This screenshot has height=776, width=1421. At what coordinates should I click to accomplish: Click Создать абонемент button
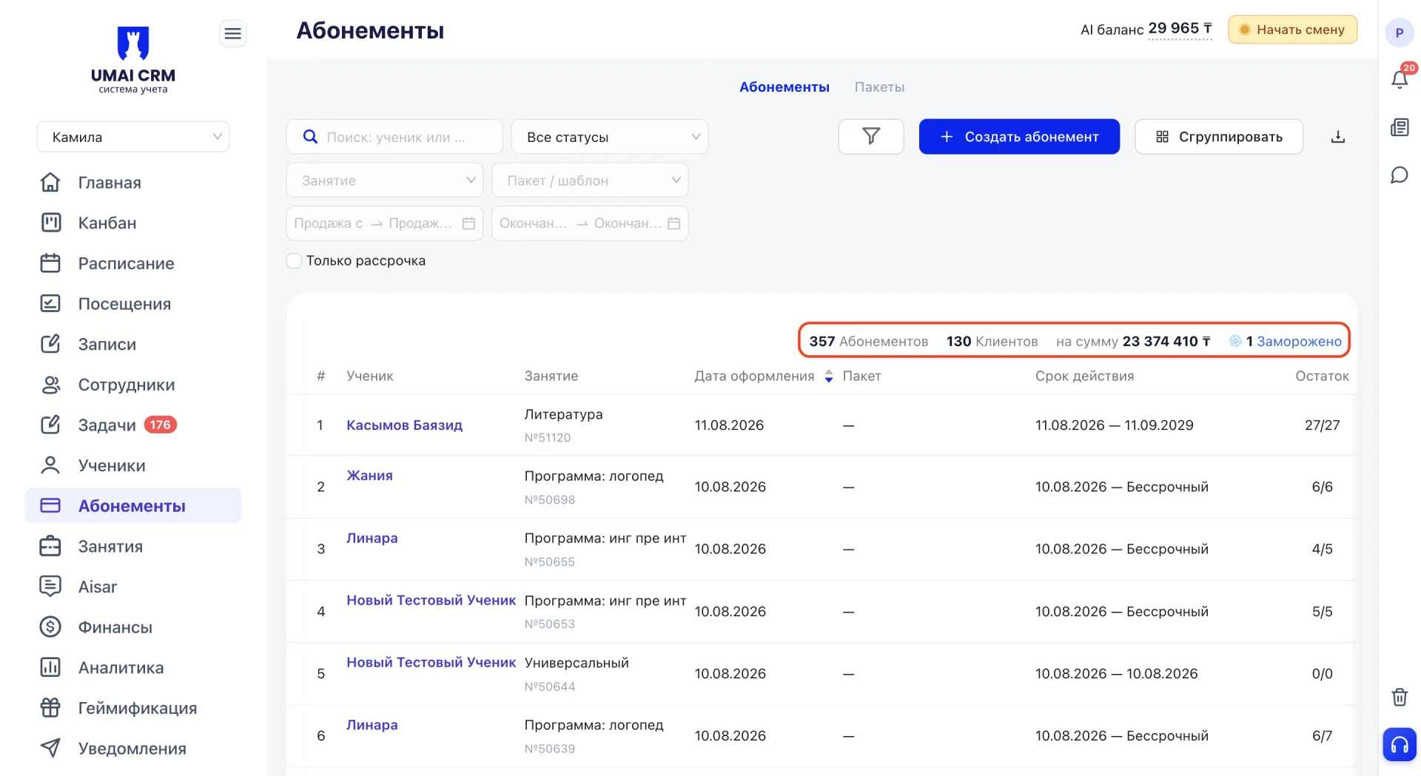click(x=1019, y=137)
